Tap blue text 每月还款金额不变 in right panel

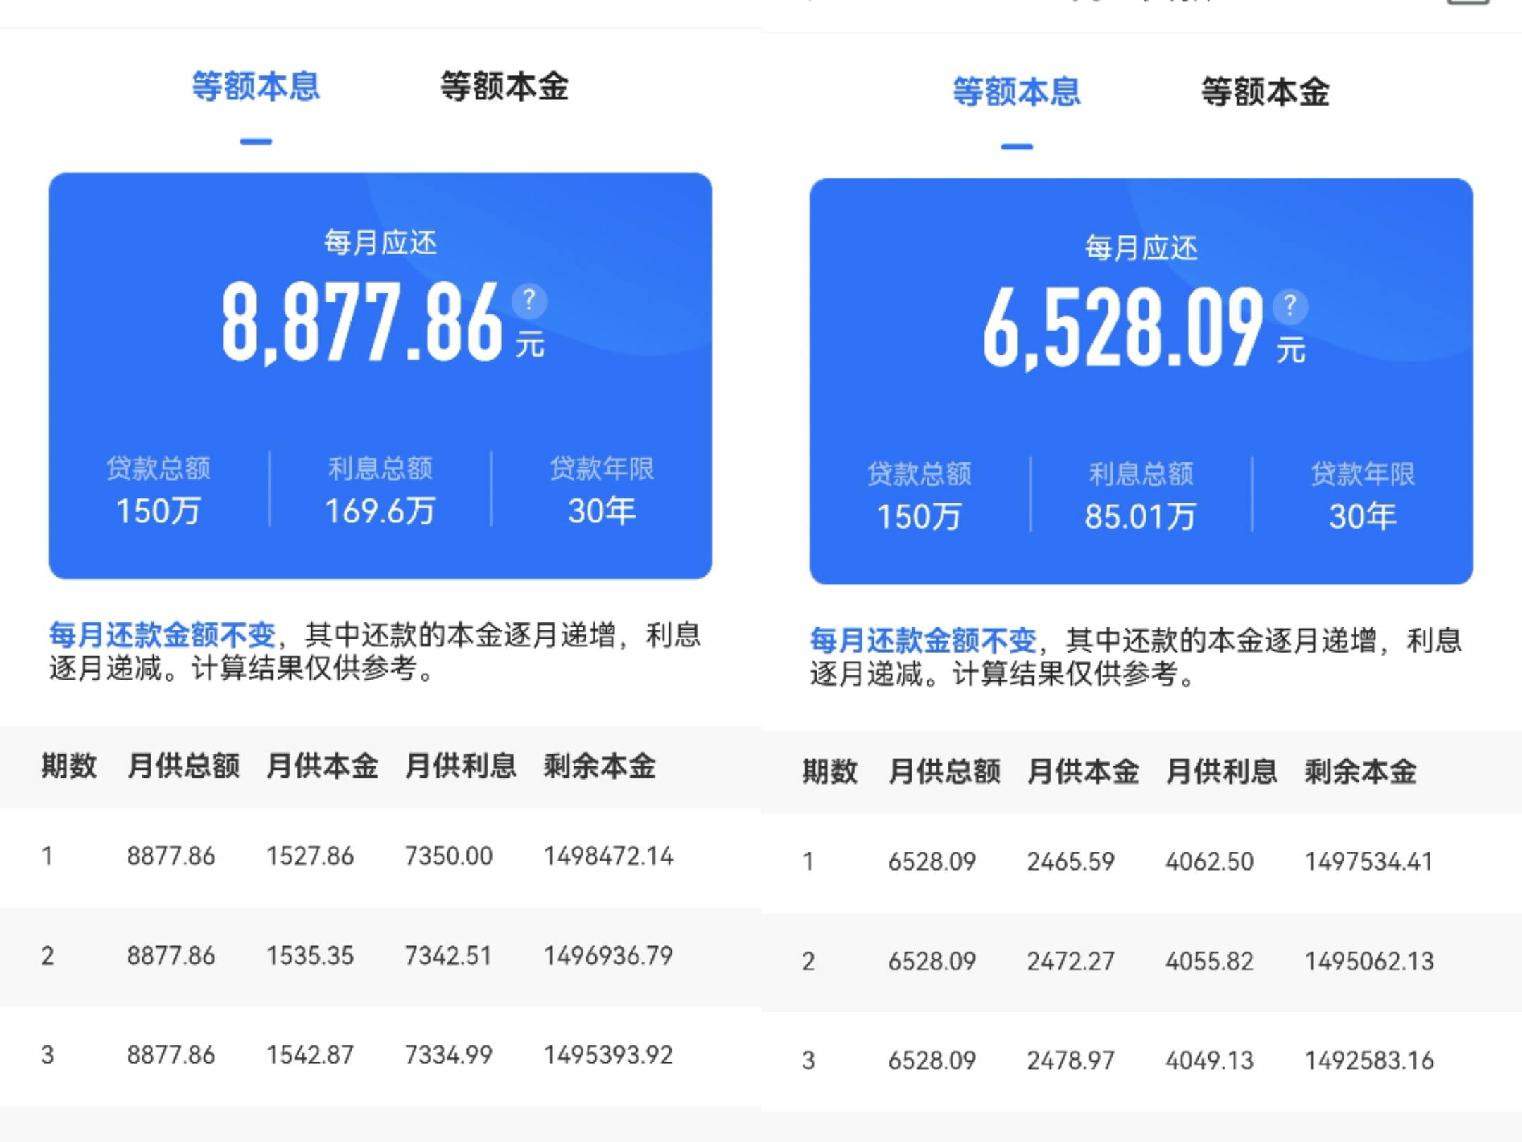click(x=923, y=640)
